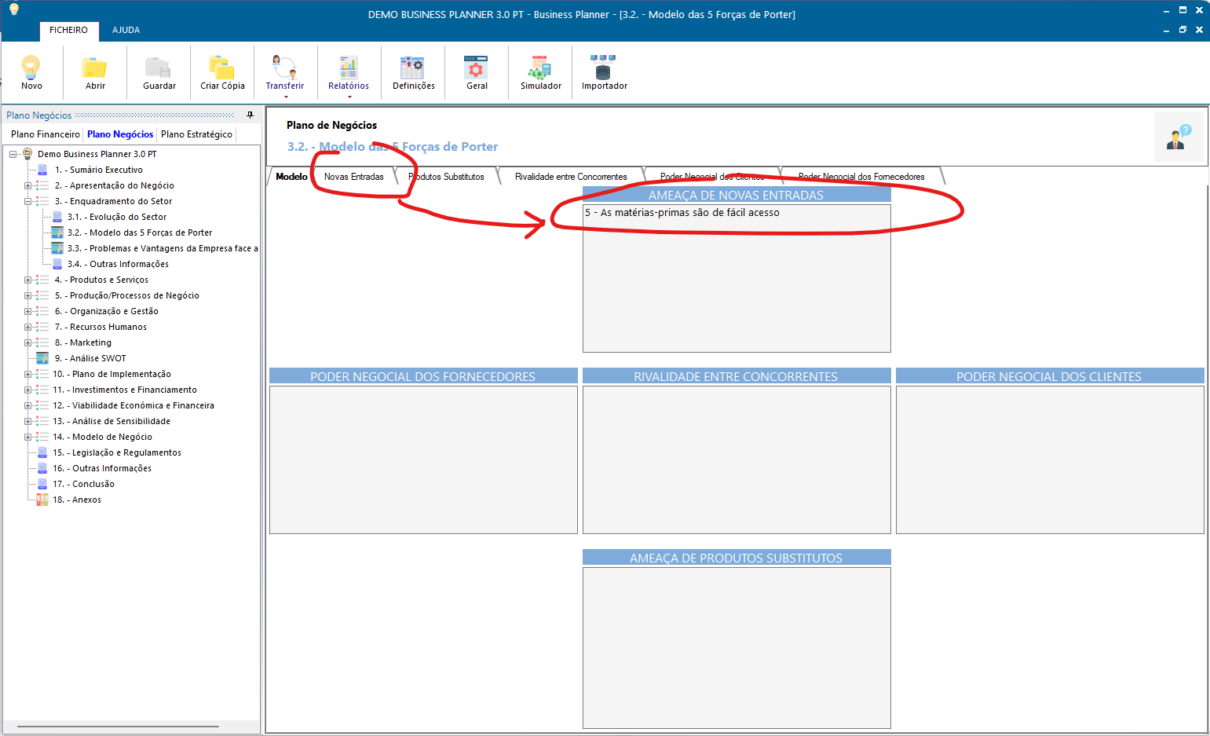Click inside Poder Negocial dos Fornecedores box
The height and width of the screenshot is (736, 1210).
coord(423,460)
